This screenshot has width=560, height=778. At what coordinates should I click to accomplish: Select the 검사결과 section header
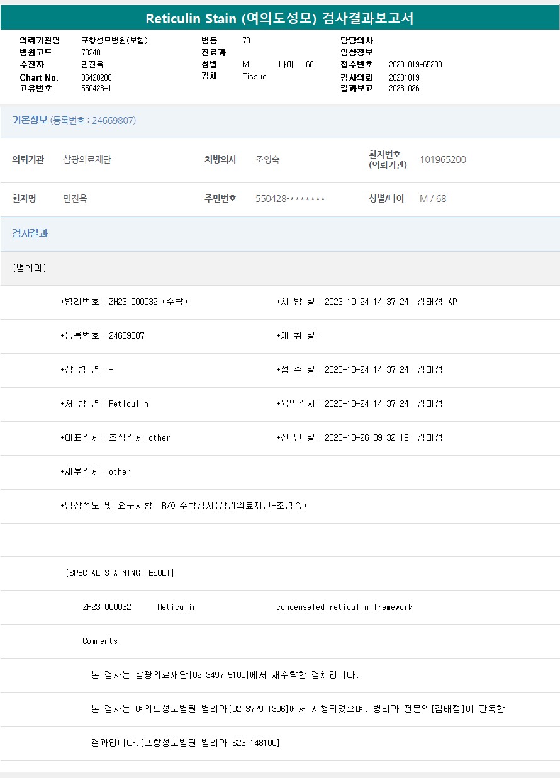coord(30,234)
